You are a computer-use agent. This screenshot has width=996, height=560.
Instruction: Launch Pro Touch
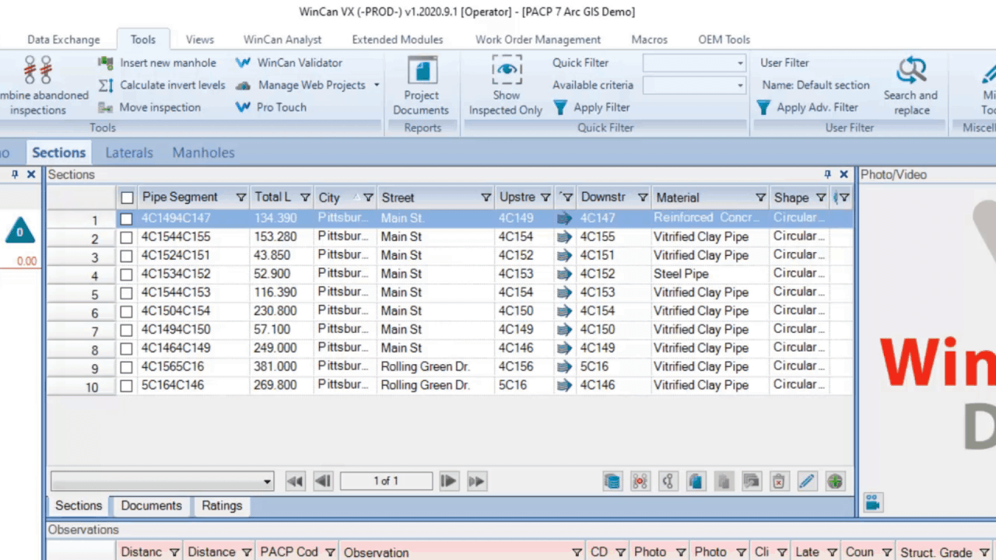(272, 107)
